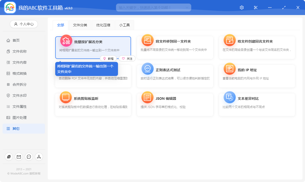Open the 文件水印 watermark sidebar icon
The image size is (305, 182).
pos(9,95)
